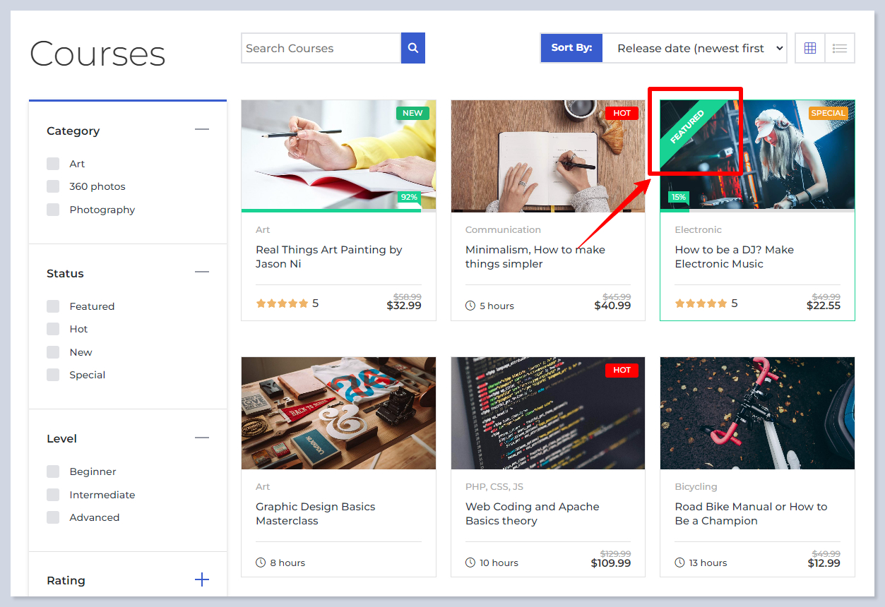The width and height of the screenshot is (885, 607).
Task: Expand the Rating filter section
Action: click(x=202, y=580)
